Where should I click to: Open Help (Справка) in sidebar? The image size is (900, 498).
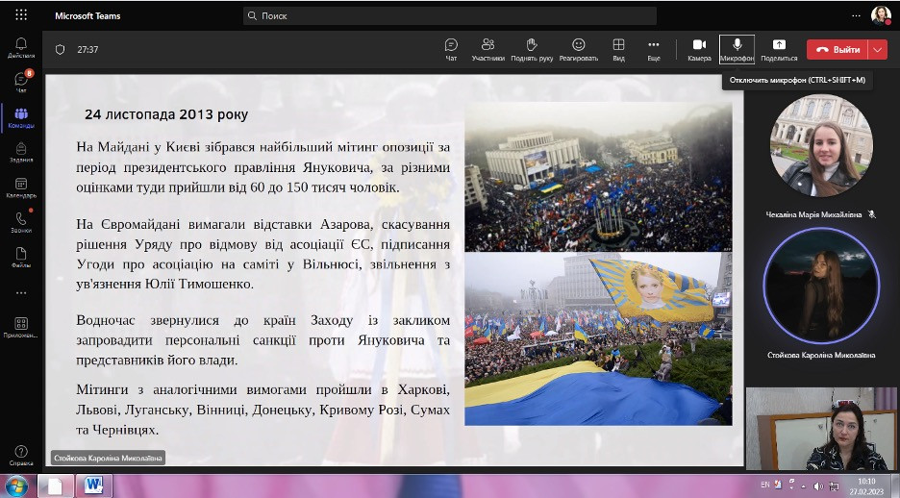click(21, 456)
